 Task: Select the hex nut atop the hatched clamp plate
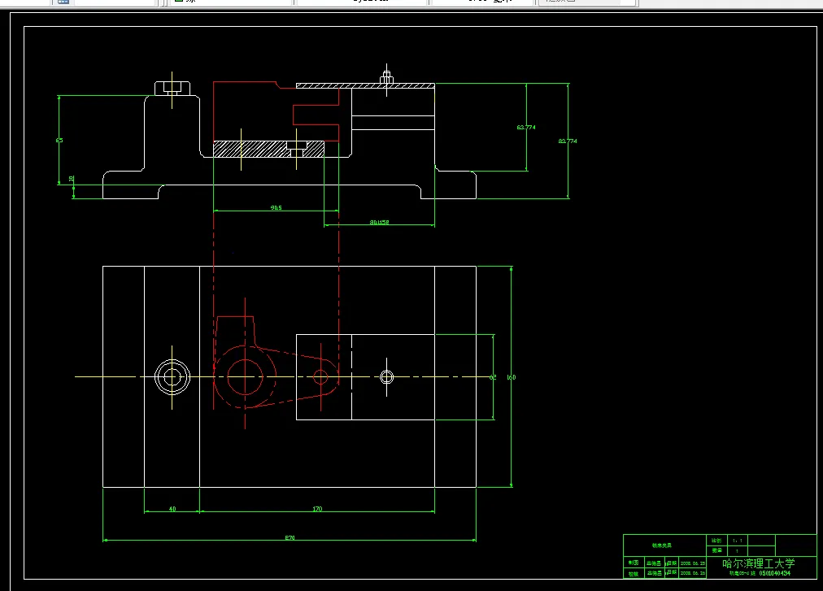(387, 77)
